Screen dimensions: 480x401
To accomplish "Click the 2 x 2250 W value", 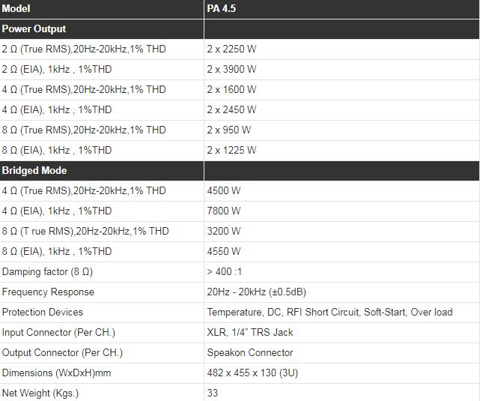I will 231,49.
